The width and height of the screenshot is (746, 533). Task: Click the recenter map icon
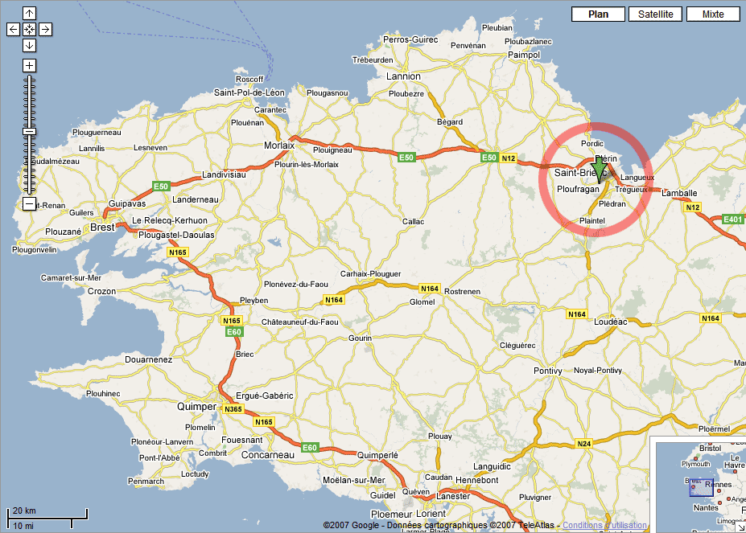[x=29, y=30]
